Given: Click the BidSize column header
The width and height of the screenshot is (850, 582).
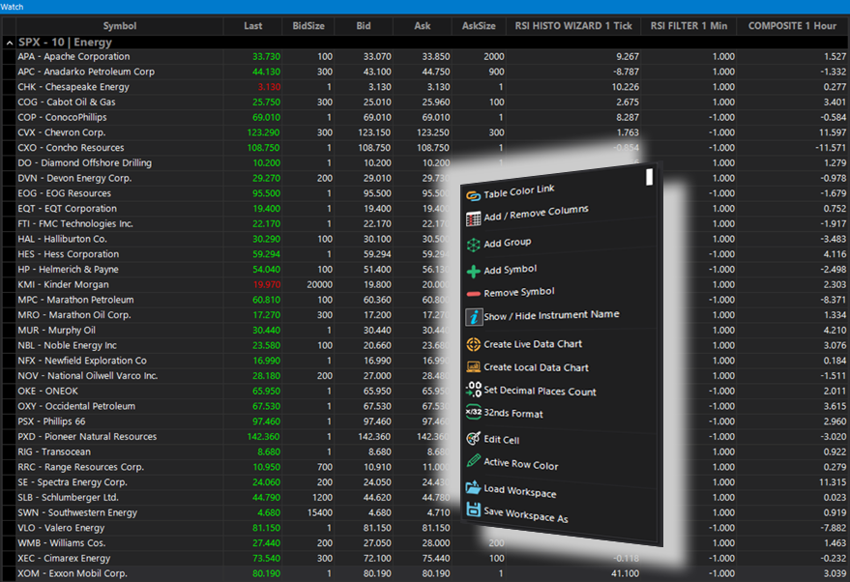Looking at the screenshot, I should (308, 26).
